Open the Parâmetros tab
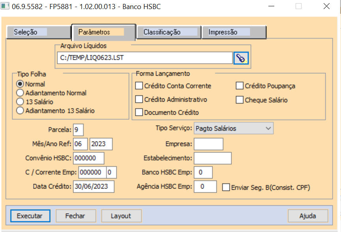 104,32
